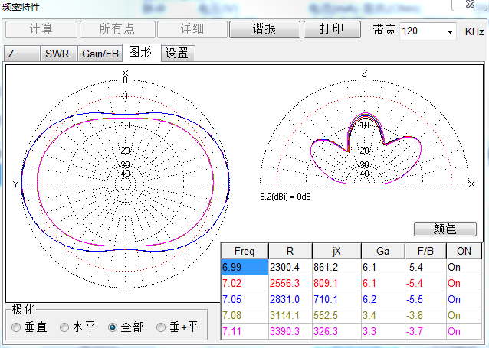The height and width of the screenshot is (348, 489).
Task: Click the jX column header
Action: pos(336,251)
